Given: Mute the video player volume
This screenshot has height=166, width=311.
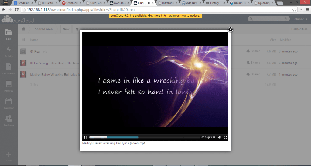Looking at the screenshot, I should [x=219, y=138].
